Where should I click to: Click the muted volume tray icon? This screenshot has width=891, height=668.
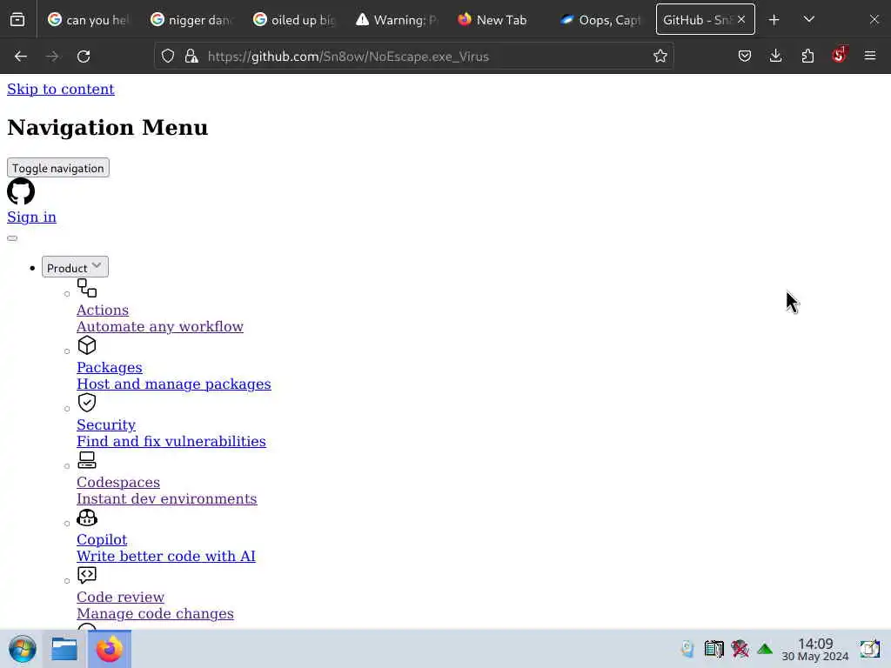point(740,649)
